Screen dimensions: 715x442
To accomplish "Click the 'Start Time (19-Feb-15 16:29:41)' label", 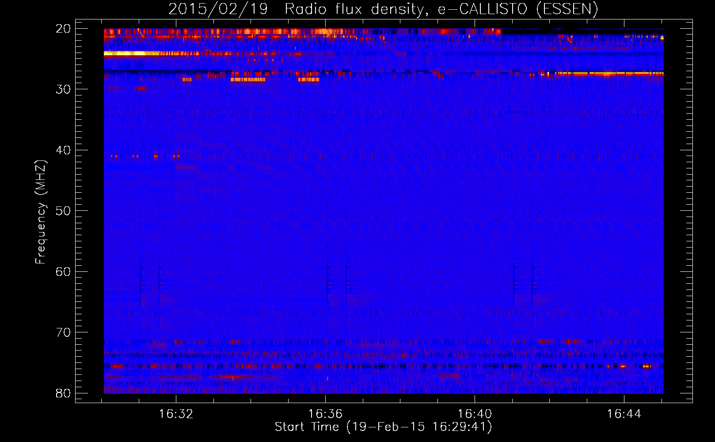I will point(383,427).
